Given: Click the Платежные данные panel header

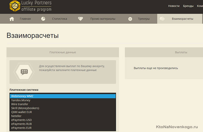Looking at the screenshot, I should [63, 52].
